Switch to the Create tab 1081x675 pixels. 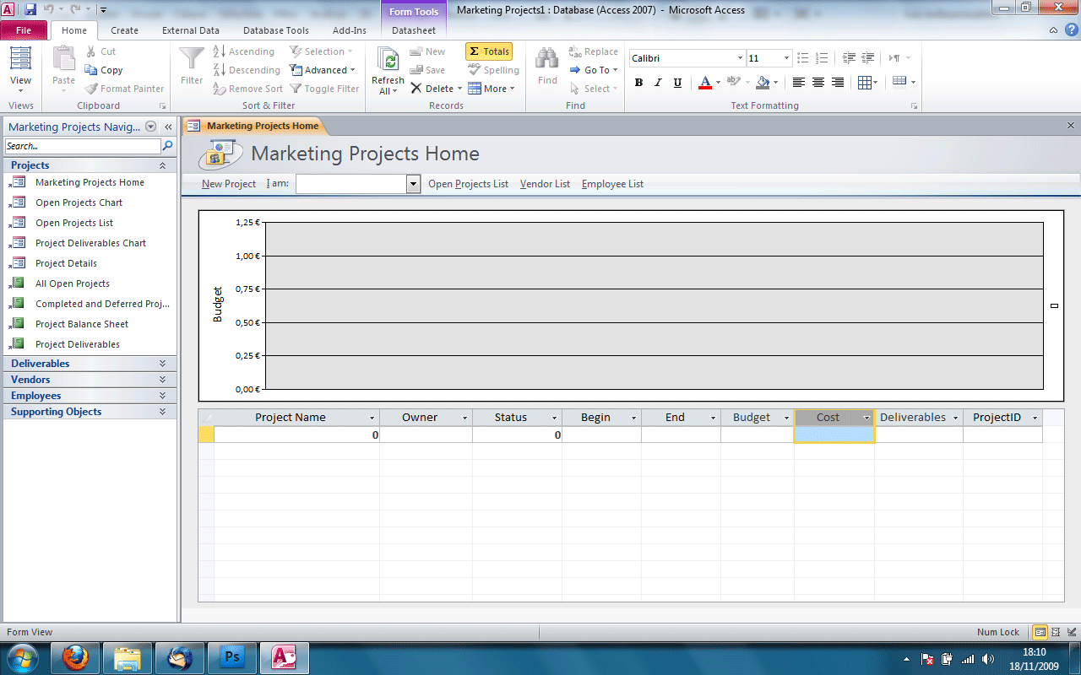[124, 30]
